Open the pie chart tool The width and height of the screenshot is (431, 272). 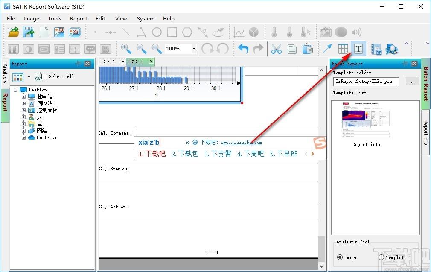pos(254,32)
